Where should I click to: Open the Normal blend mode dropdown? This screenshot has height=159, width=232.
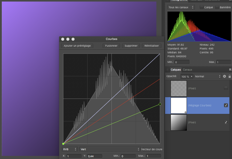[208, 76]
